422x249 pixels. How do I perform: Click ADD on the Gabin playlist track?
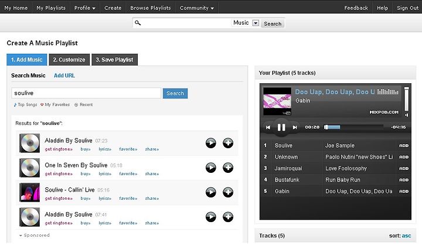click(404, 191)
